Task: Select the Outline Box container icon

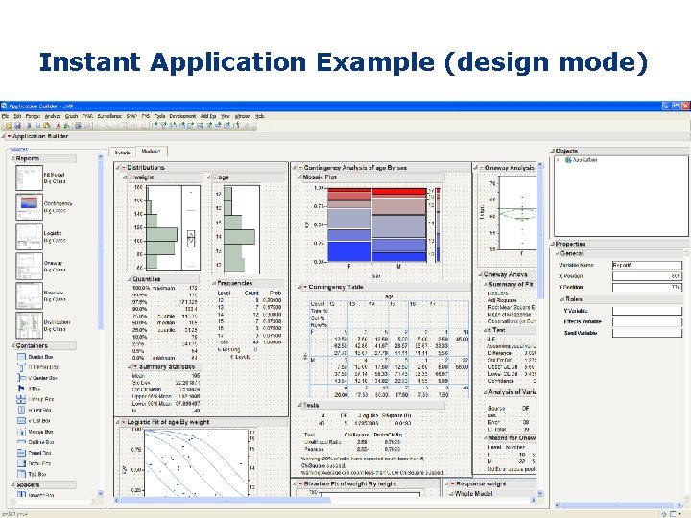Action: pyautogui.click(x=21, y=442)
